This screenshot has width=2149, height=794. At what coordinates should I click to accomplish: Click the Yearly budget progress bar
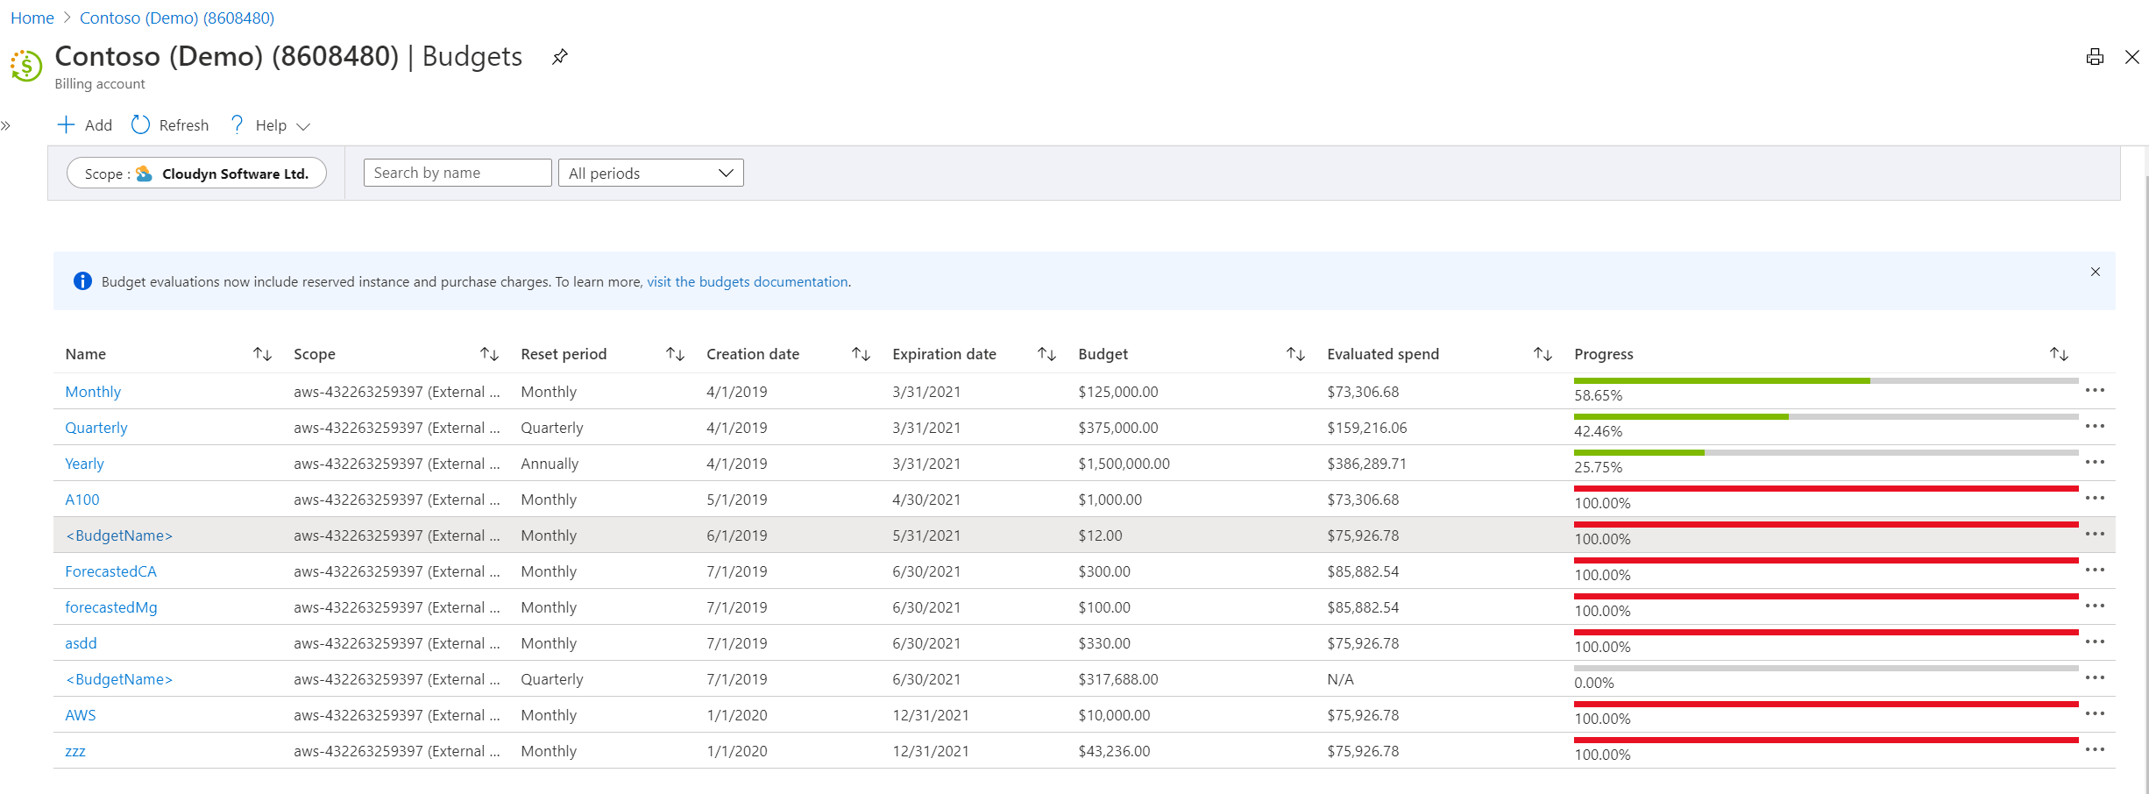click(x=1825, y=453)
